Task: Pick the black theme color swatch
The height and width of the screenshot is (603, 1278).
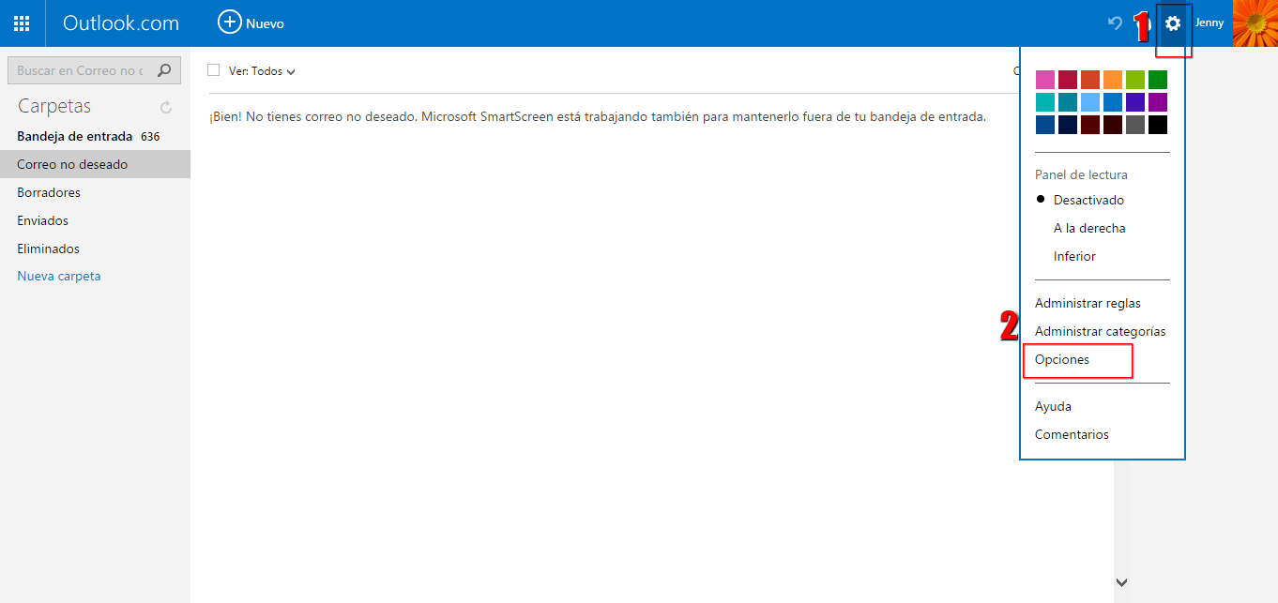Action: click(1158, 125)
